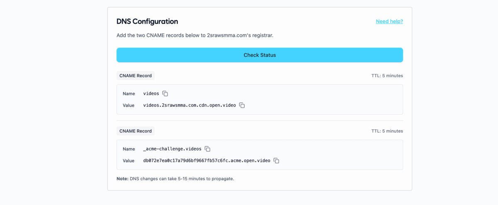Viewport: 498px width, 205px height.
Task: Click the TTL label of second record
Action: [x=387, y=131]
